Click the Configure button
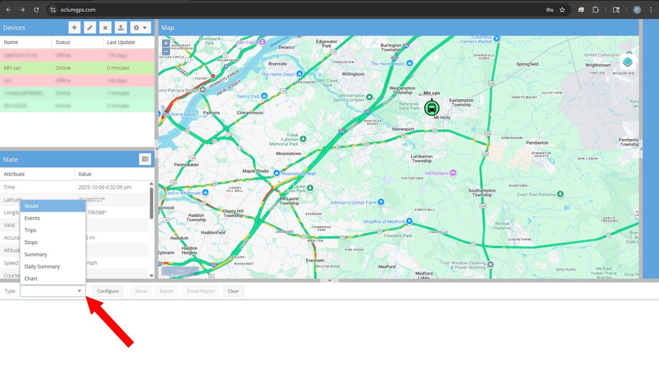The height and width of the screenshot is (378, 659). [x=107, y=291]
